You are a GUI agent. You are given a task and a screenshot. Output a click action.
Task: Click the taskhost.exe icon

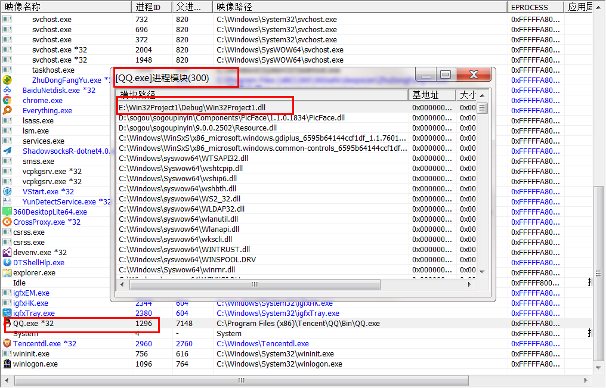(7, 70)
